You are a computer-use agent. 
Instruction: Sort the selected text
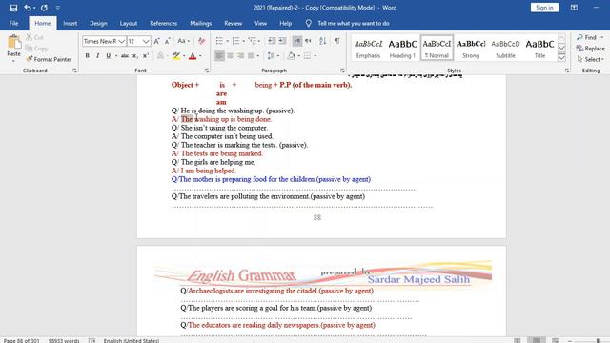click(323, 41)
